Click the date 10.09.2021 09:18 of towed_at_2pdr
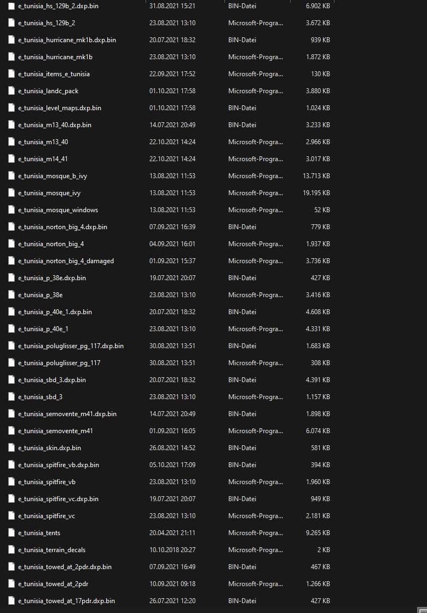The height and width of the screenshot is (613, 427). tap(172, 584)
